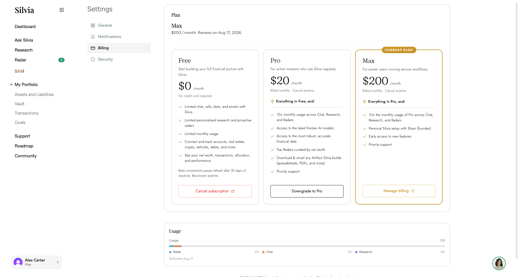Click the Billing card icon
Screen dimensions: 518x277
(x=93, y=48)
